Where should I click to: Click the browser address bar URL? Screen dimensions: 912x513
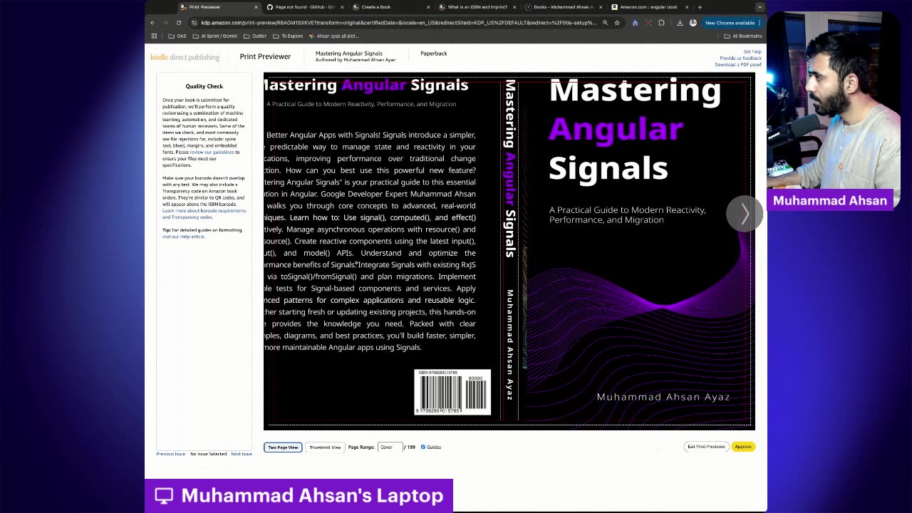click(x=399, y=23)
